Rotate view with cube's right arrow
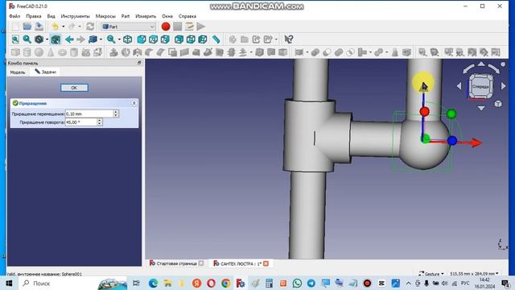This screenshot has height=290, width=515. click(504, 86)
